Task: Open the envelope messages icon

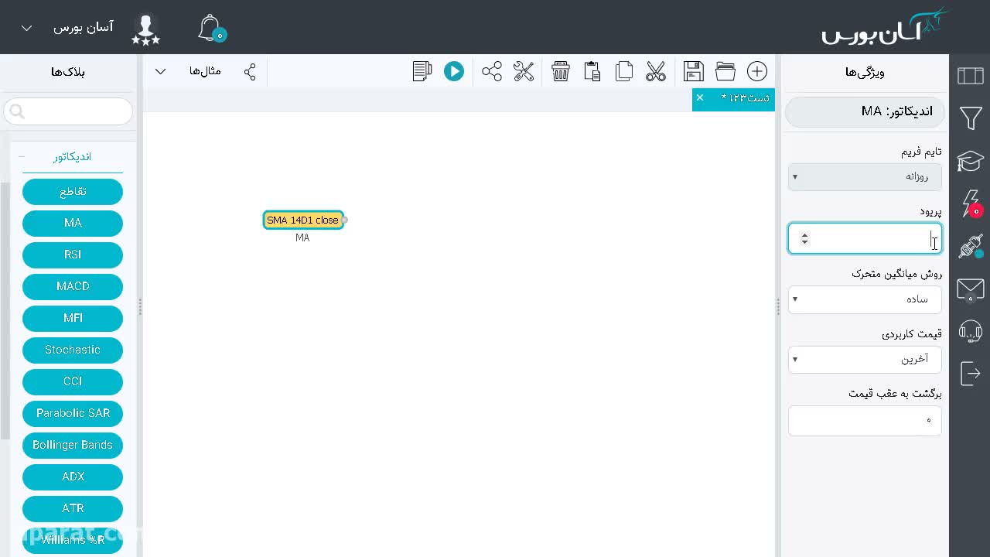Action: pyautogui.click(x=971, y=290)
